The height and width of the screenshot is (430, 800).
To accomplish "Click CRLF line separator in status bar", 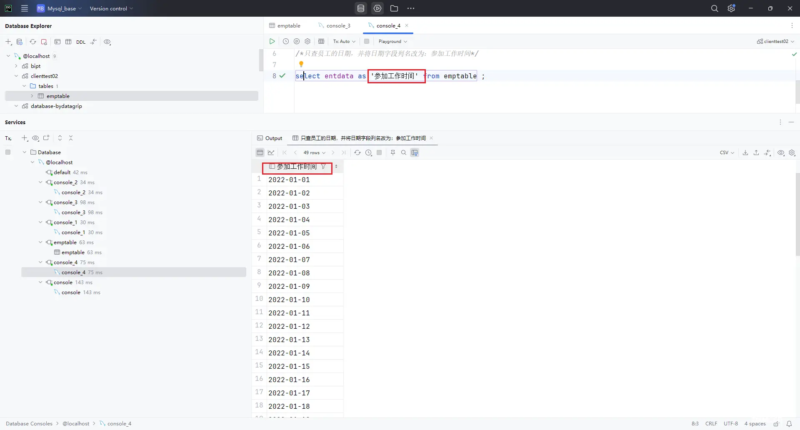I will [x=711, y=424].
